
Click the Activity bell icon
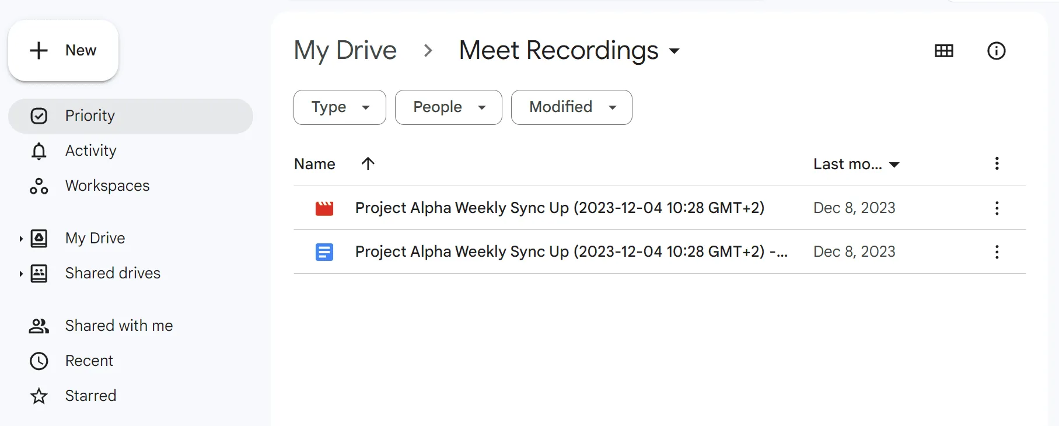[x=39, y=151]
